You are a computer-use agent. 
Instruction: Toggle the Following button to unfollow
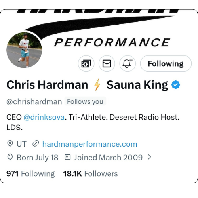pos(166,64)
